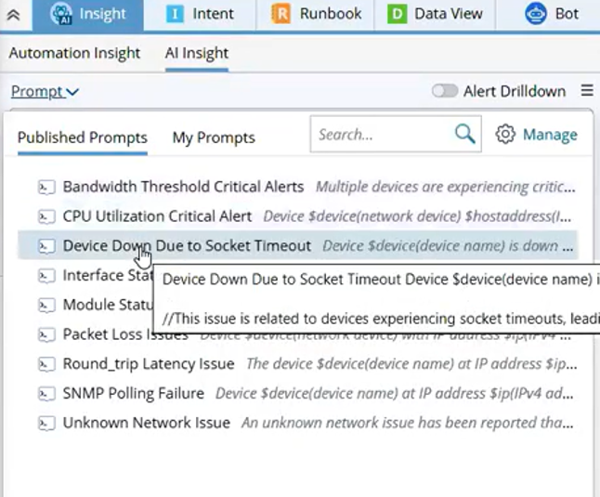Select the Automation Insight tab
The width and height of the screenshot is (600, 497).
[x=74, y=53]
